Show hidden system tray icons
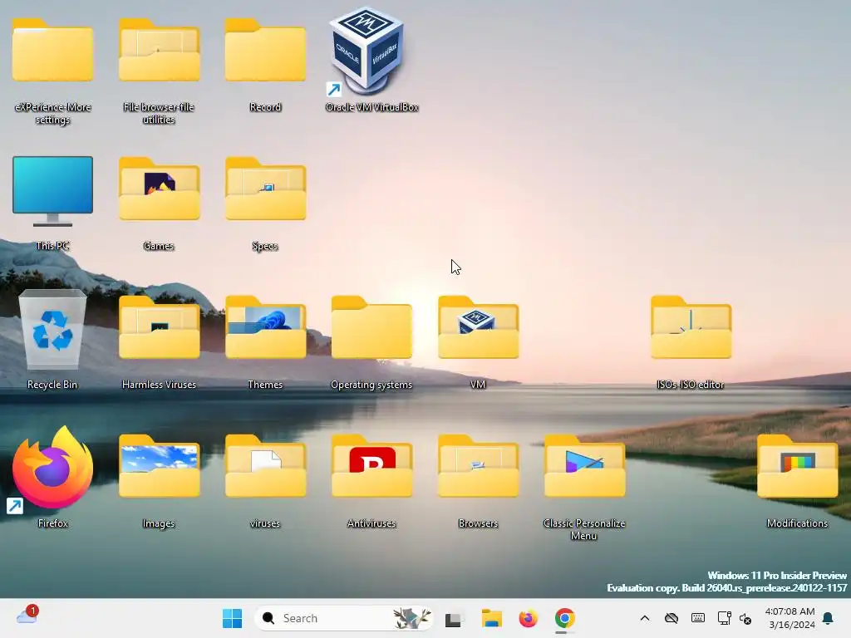The width and height of the screenshot is (851, 638). point(645,618)
